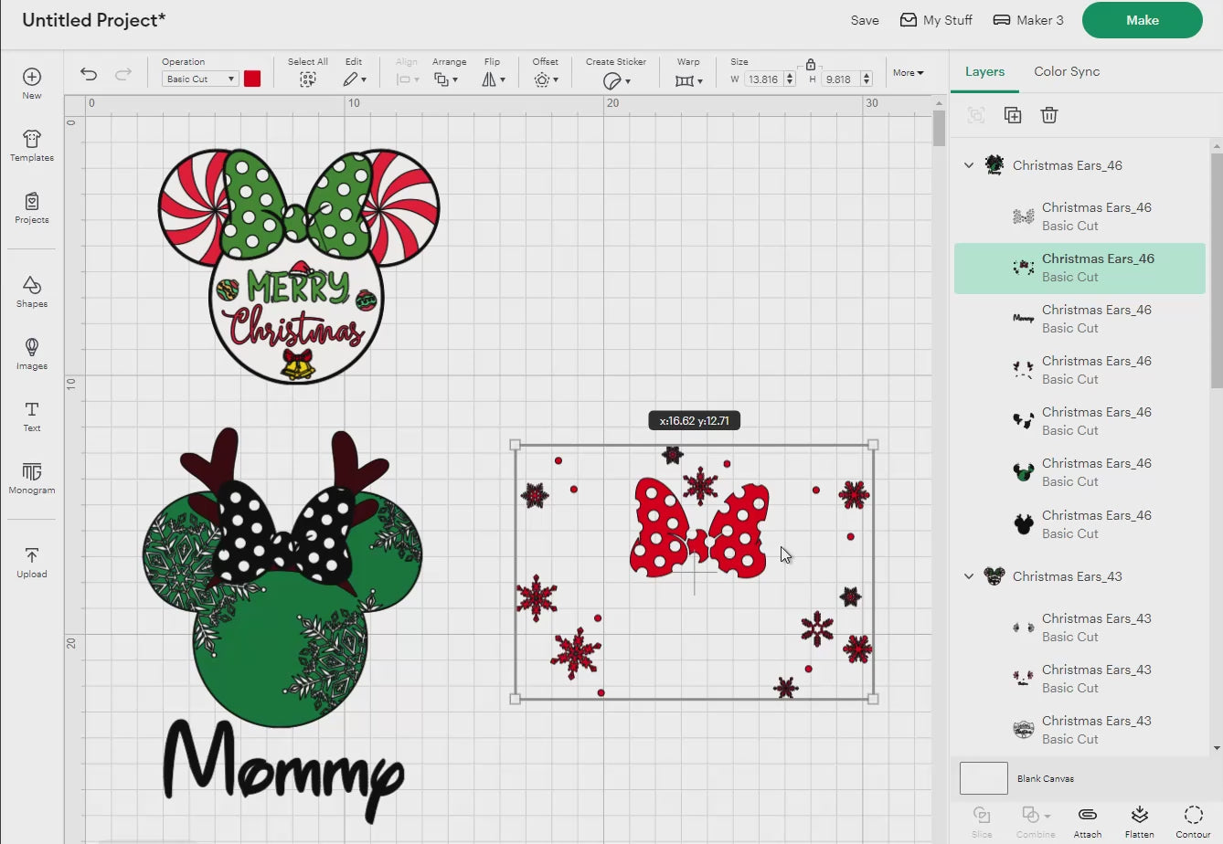The image size is (1223, 844).
Task: Select the first Christmas Ears_43 layer
Action: pyautogui.click(x=1079, y=628)
